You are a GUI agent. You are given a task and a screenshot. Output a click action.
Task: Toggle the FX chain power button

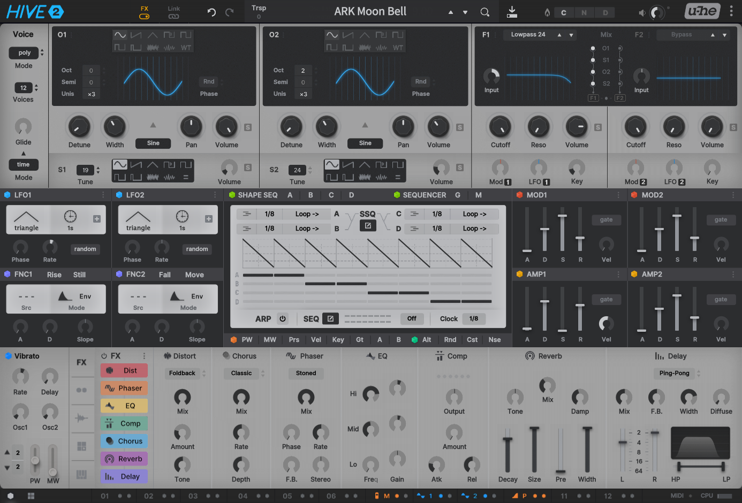pyautogui.click(x=104, y=356)
